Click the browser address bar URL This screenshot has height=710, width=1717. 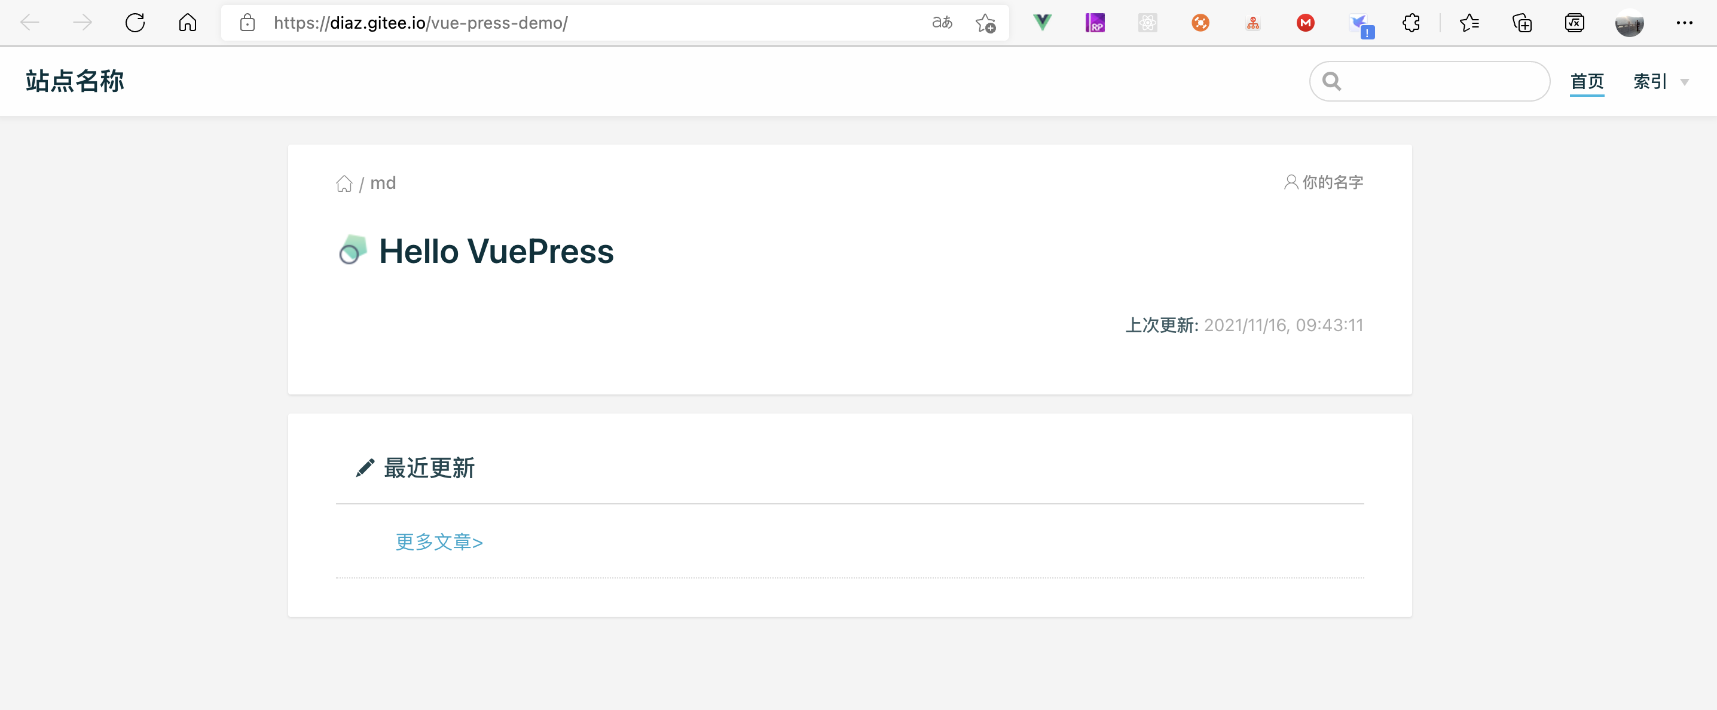coord(421,23)
